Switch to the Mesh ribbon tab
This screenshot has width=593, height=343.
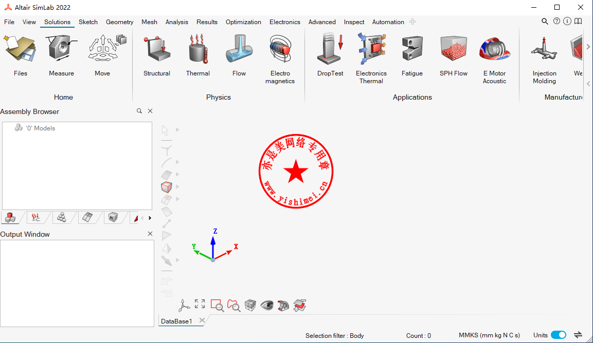pyautogui.click(x=149, y=22)
